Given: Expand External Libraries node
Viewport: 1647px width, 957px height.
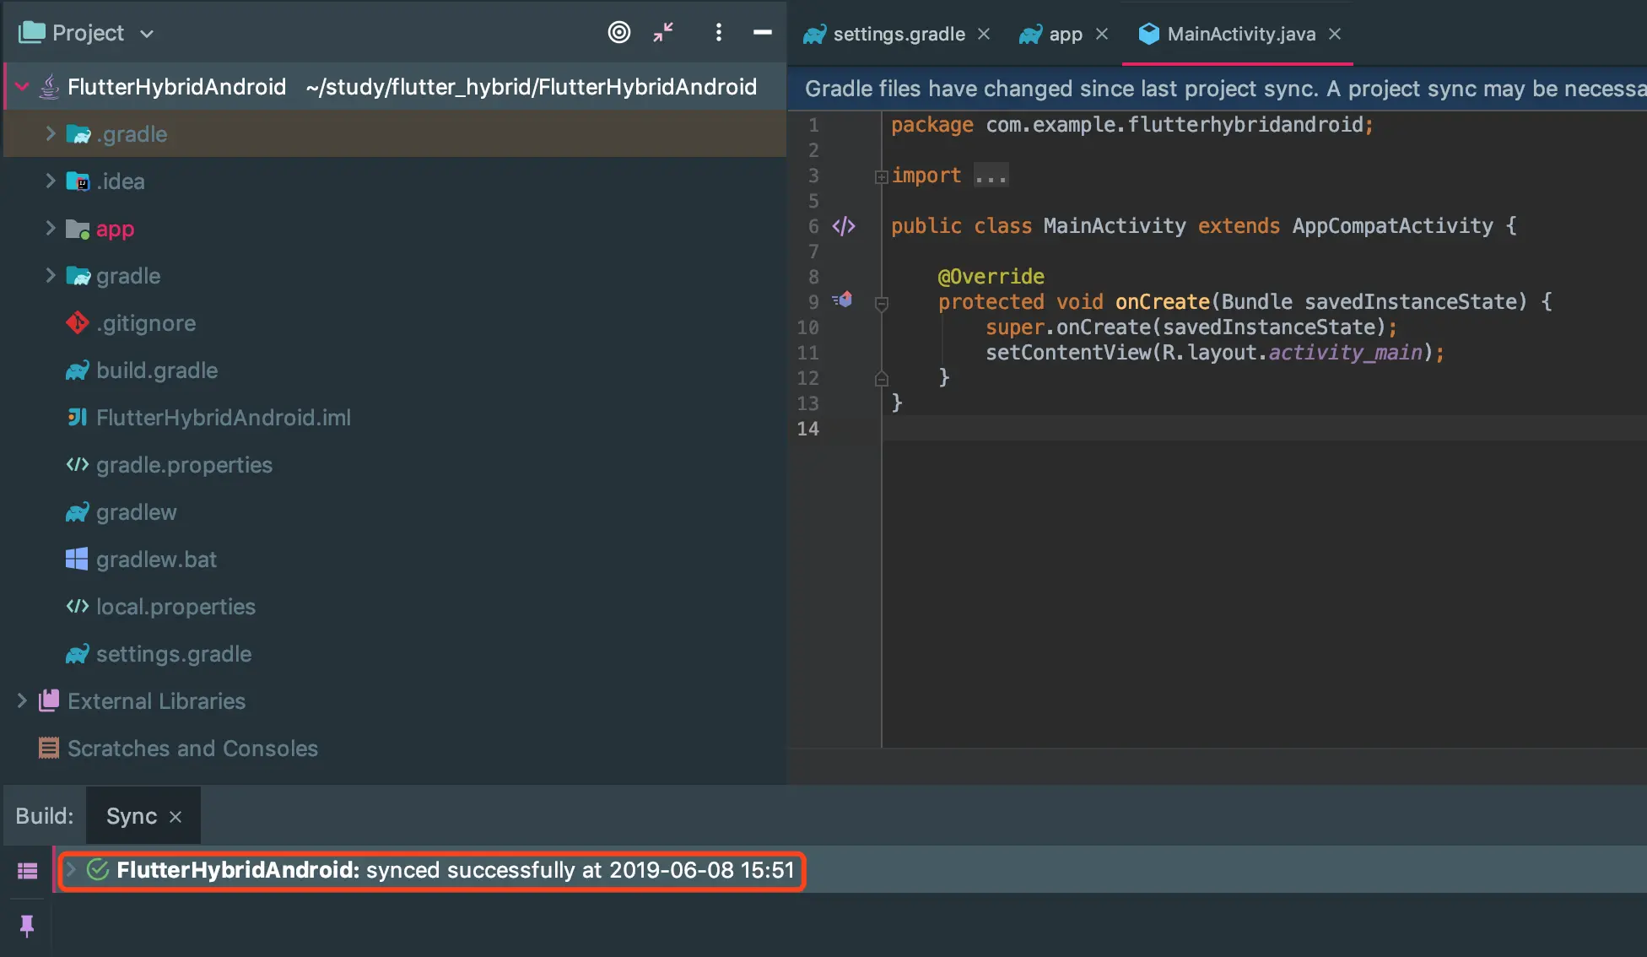Looking at the screenshot, I should (x=22, y=700).
